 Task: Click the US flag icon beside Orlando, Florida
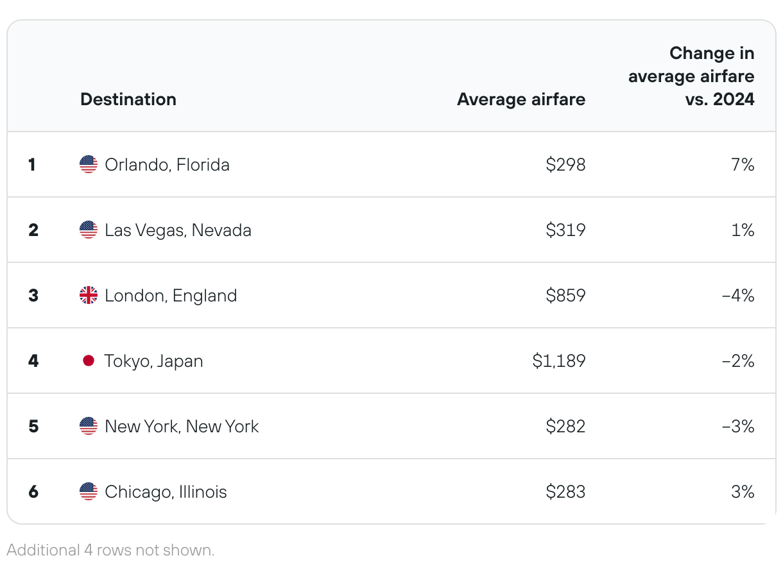point(89,165)
